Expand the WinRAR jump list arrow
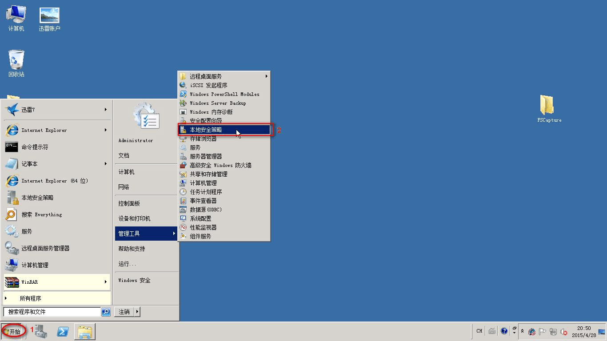 [106, 282]
